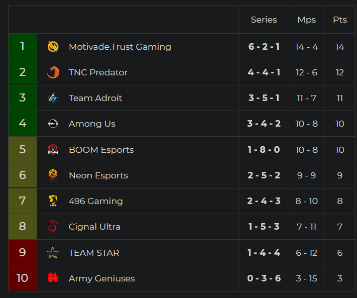The width and height of the screenshot is (357, 298).
Task: Click the Team Adroit logo icon
Action: [x=53, y=98]
